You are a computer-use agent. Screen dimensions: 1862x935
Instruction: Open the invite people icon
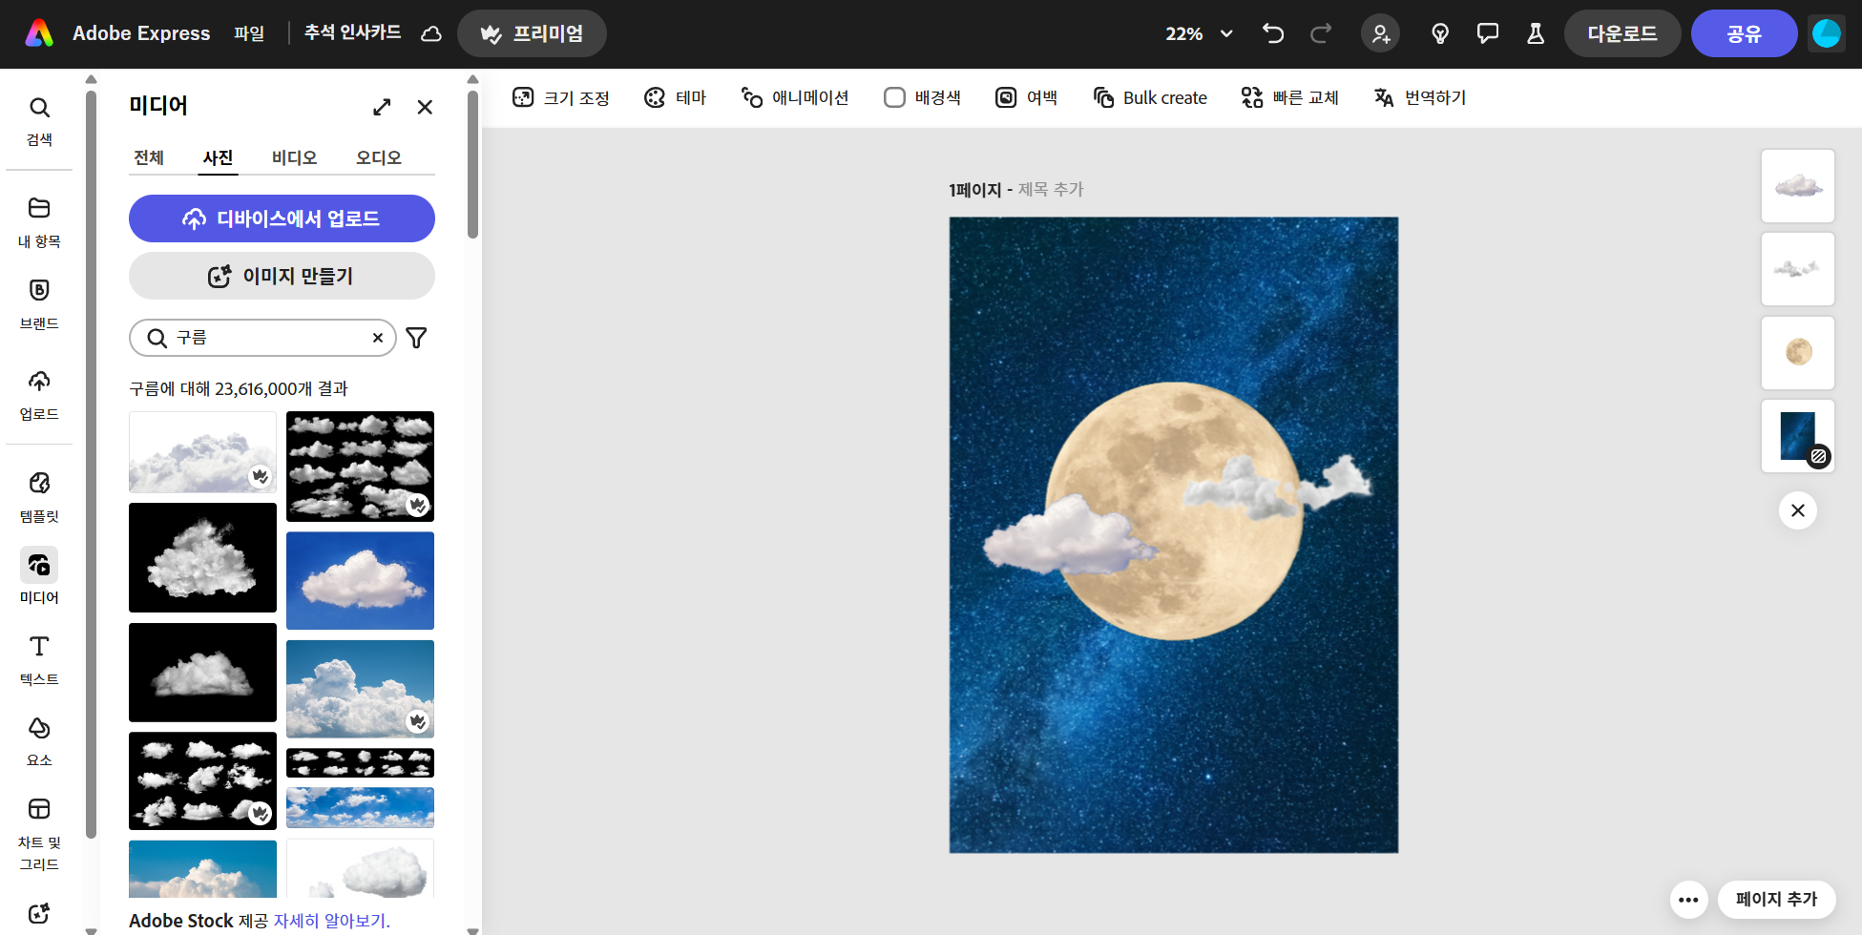click(x=1380, y=33)
